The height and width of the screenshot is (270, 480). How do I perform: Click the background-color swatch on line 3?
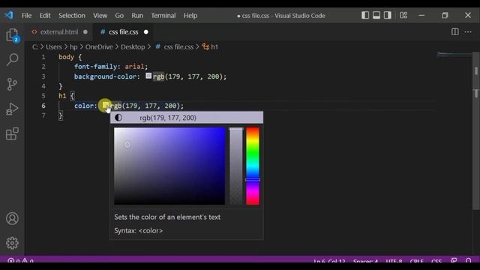[x=148, y=76]
